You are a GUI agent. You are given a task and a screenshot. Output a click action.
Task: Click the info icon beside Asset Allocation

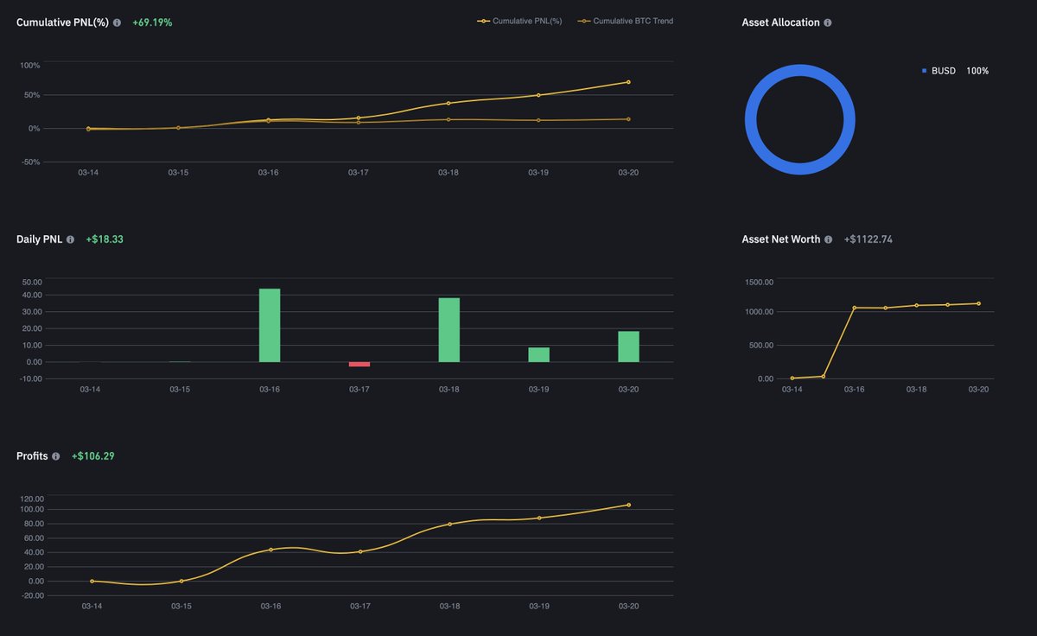827,22
